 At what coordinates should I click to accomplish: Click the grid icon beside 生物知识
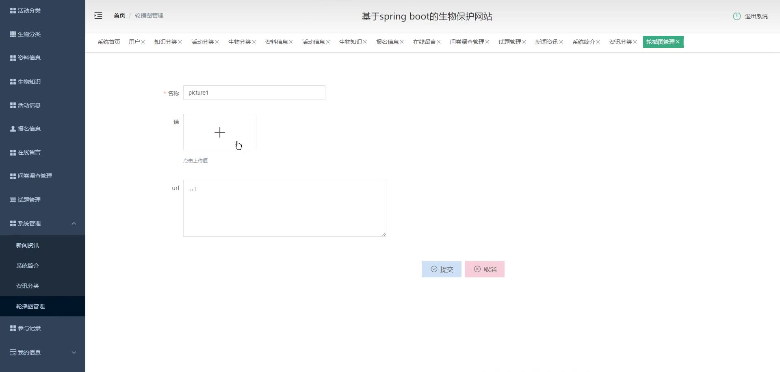[x=13, y=82]
